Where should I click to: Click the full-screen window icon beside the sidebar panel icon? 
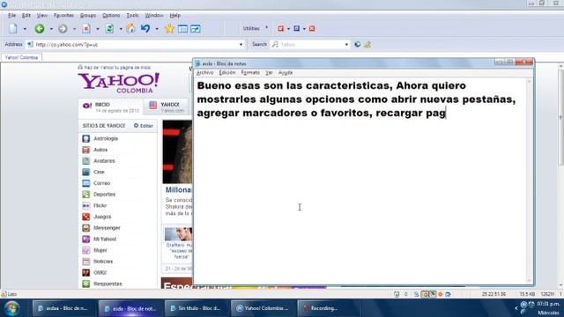click(196, 29)
